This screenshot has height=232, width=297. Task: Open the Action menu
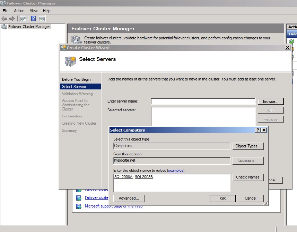coord(19,11)
